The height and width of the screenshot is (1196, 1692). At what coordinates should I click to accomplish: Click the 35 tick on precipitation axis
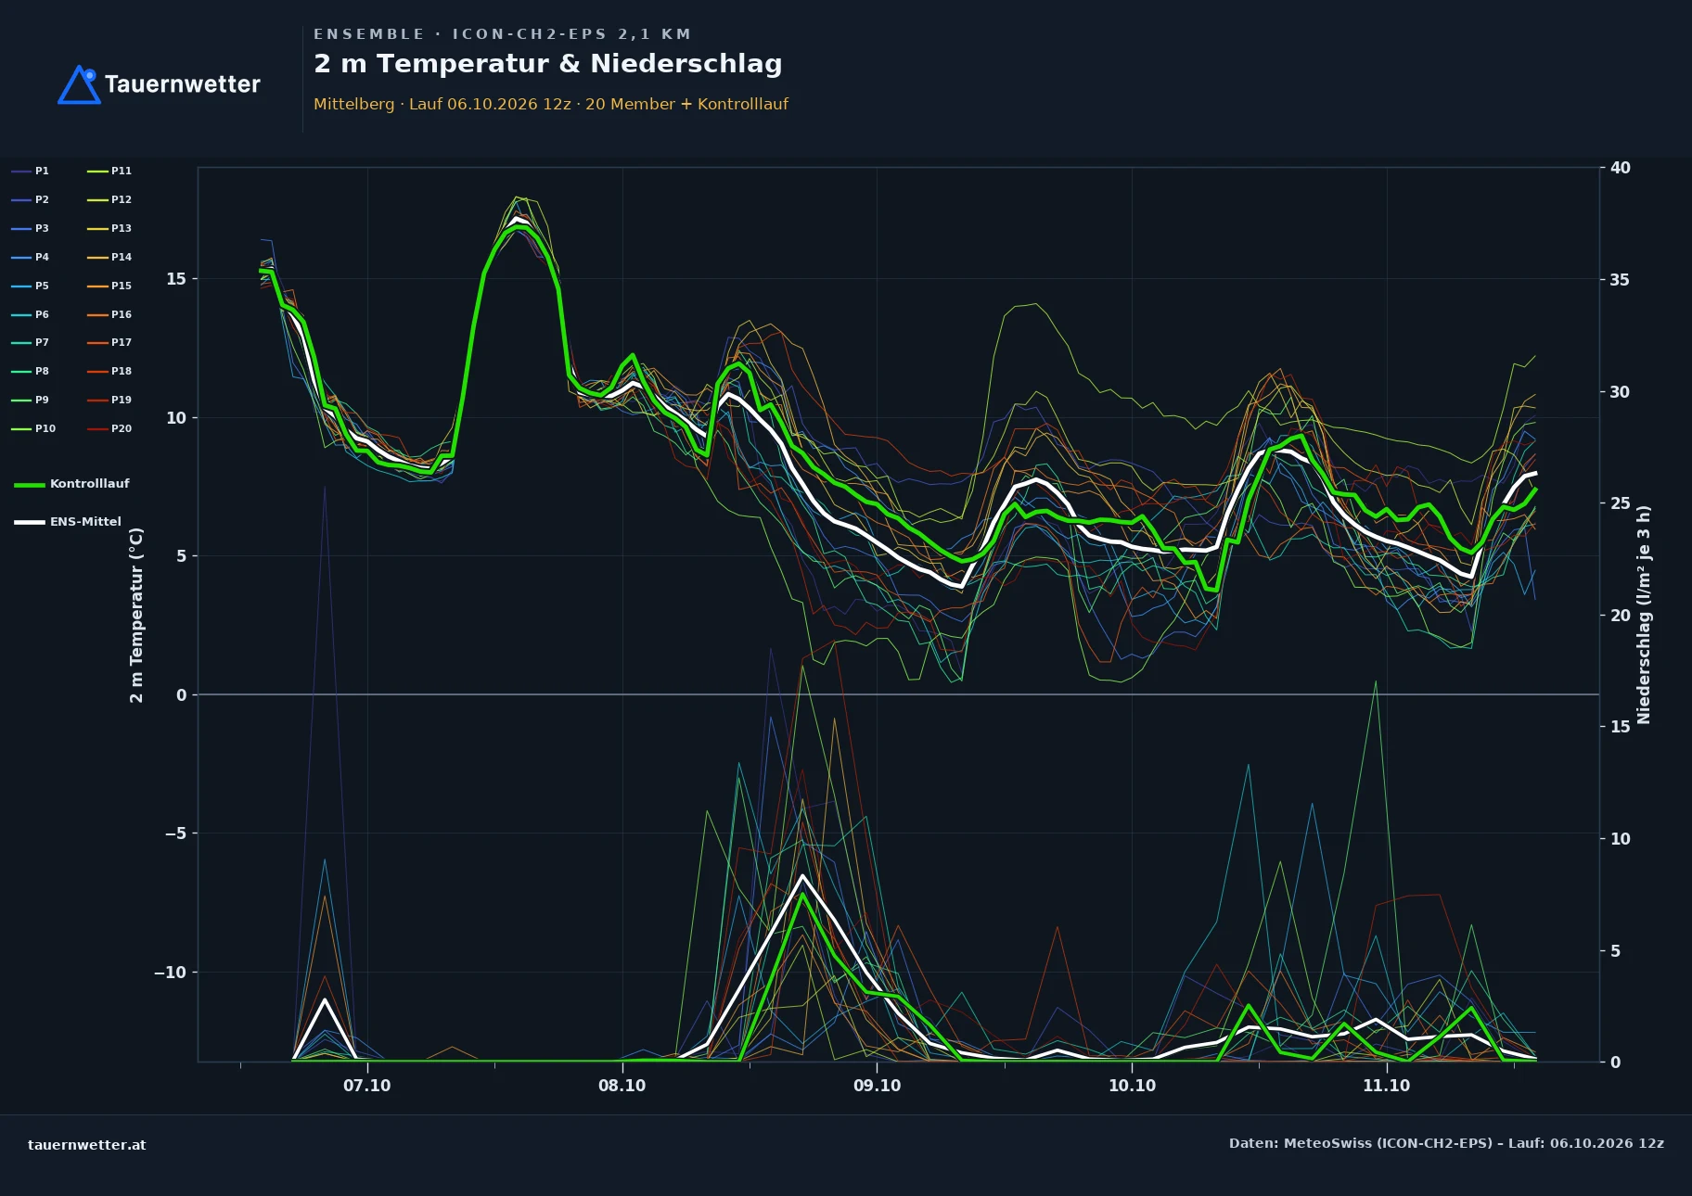[1620, 280]
